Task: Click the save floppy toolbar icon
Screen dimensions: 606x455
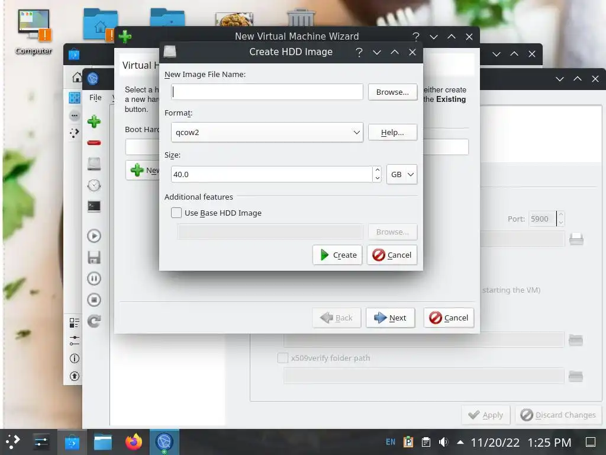Action: pos(94,257)
